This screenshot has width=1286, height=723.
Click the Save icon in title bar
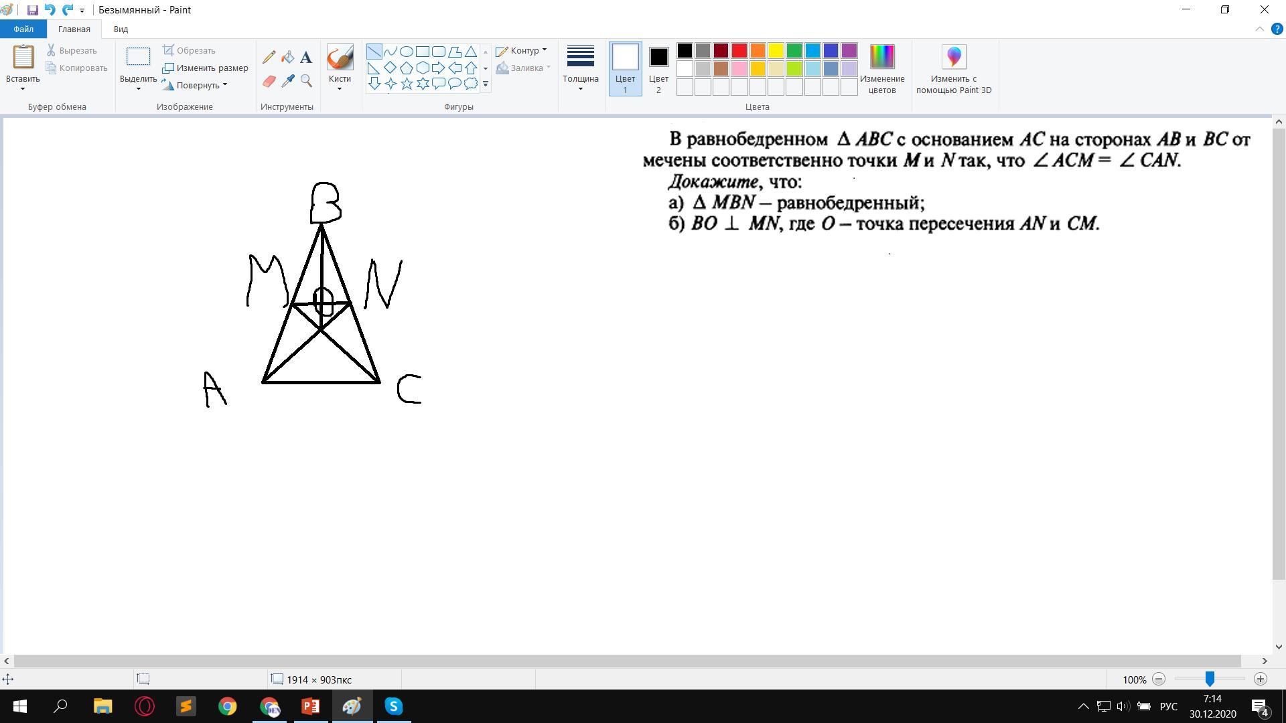[32, 10]
